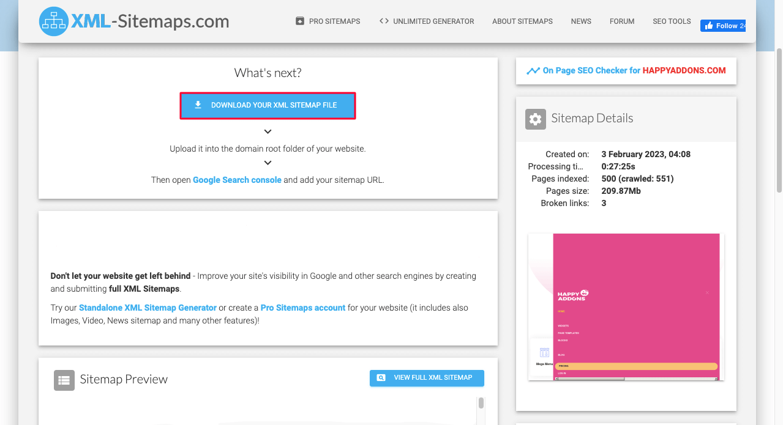
Task: Go to the News page
Action: click(x=580, y=21)
